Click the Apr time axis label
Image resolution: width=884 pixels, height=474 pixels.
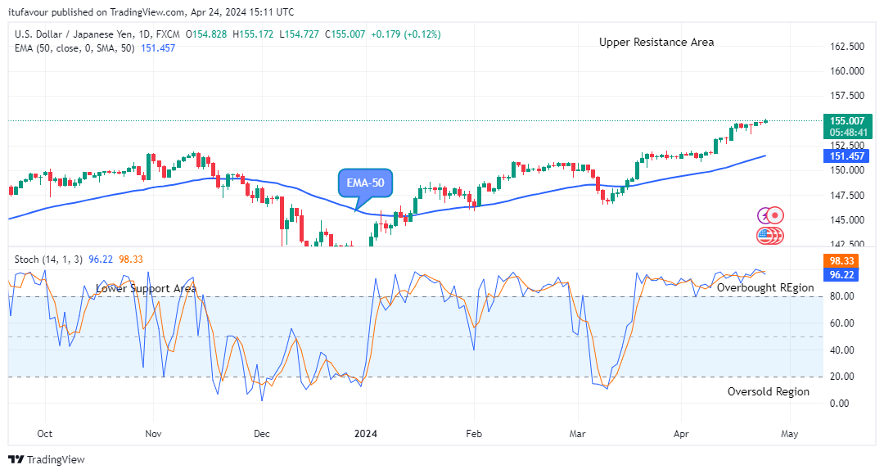pyautogui.click(x=681, y=433)
